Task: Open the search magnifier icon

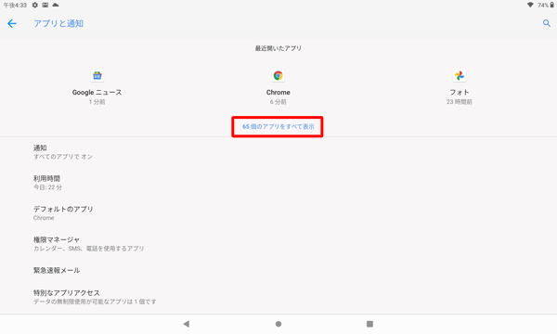Action: coord(547,23)
